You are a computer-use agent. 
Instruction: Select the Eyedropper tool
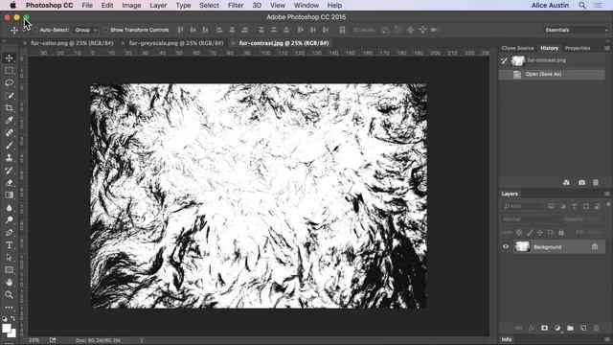[9, 120]
